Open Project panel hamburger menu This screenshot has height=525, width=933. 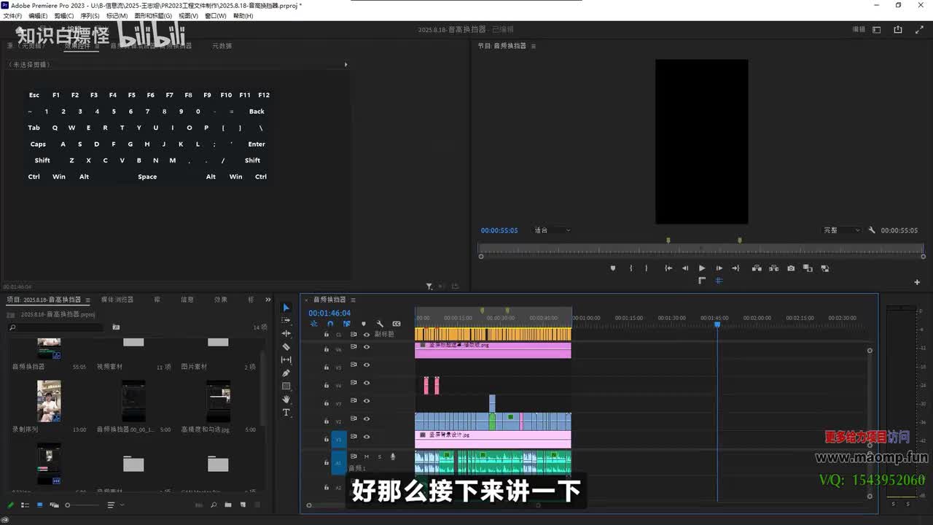point(87,300)
